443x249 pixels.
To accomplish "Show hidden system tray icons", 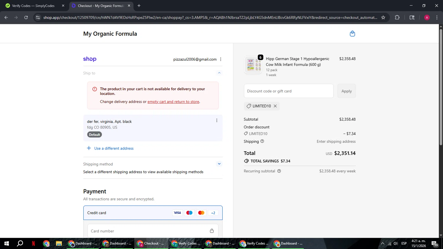I will [x=382, y=243].
